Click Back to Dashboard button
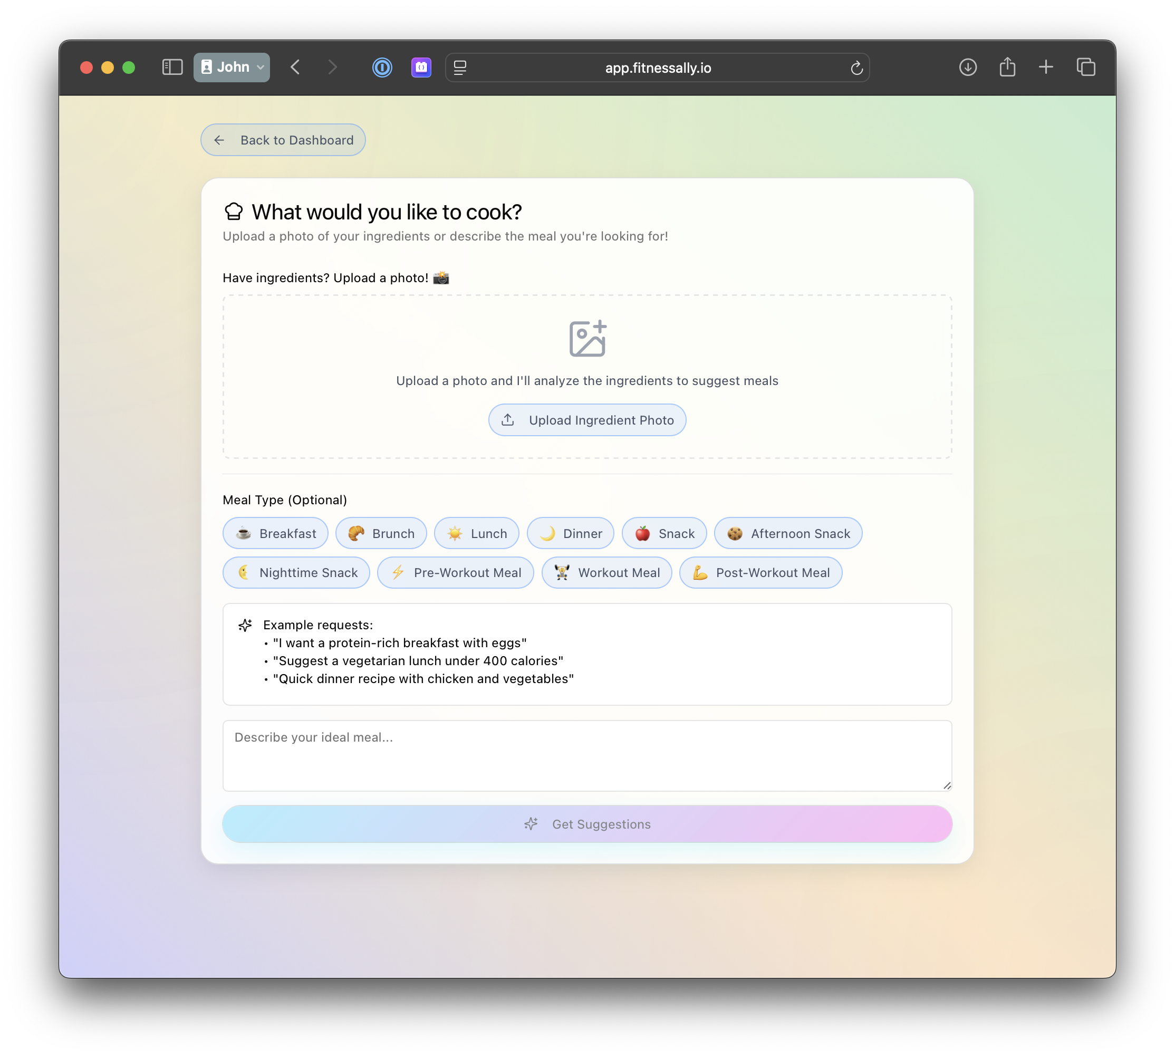Image resolution: width=1175 pixels, height=1056 pixels. pos(283,140)
